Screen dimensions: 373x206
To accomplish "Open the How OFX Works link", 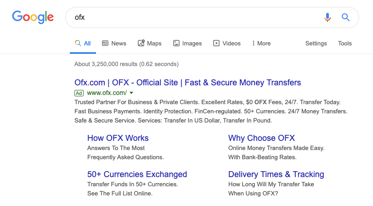I will point(118,138).
